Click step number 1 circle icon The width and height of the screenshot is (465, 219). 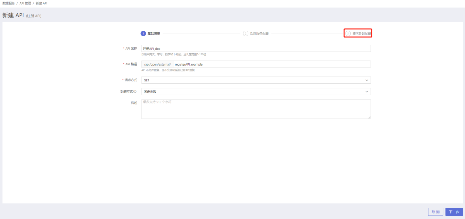click(x=143, y=34)
